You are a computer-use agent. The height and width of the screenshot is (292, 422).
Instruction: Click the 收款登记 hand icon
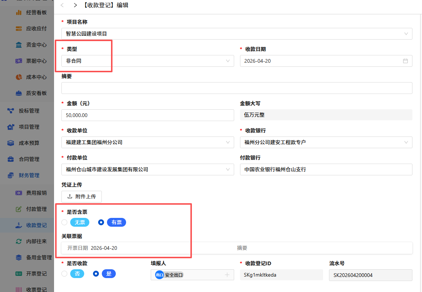(19, 225)
